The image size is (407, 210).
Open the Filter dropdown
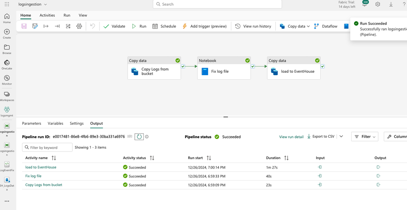(365, 137)
